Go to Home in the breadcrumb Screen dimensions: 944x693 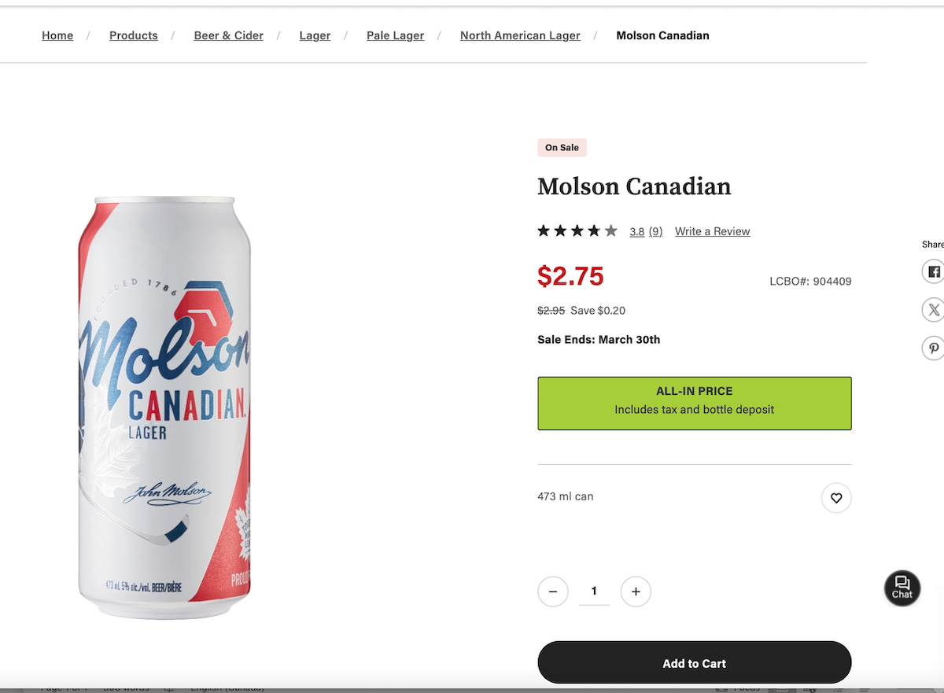point(57,35)
